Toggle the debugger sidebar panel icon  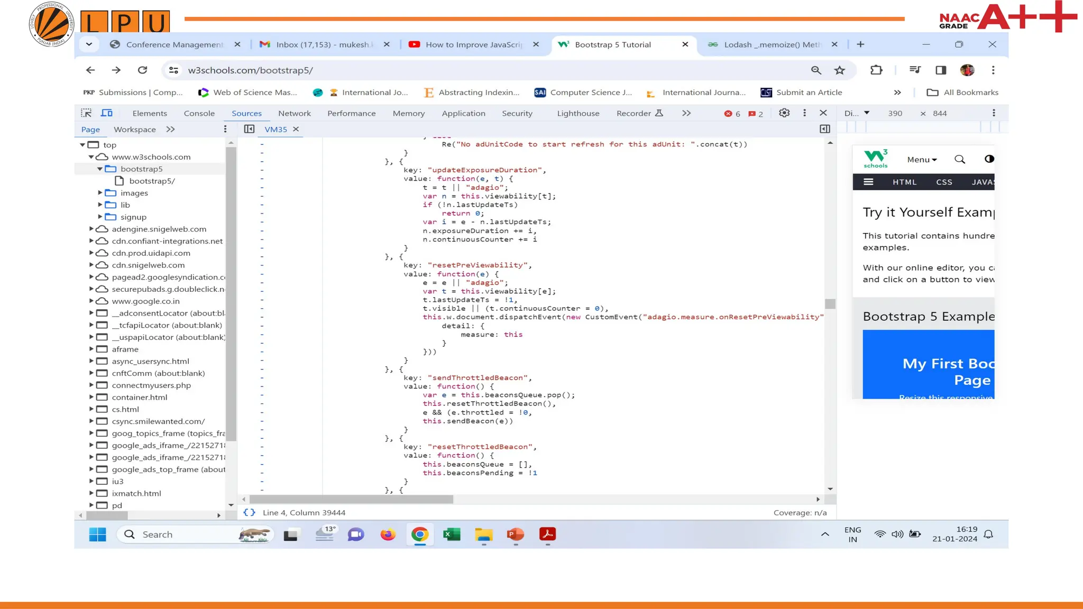(x=824, y=129)
